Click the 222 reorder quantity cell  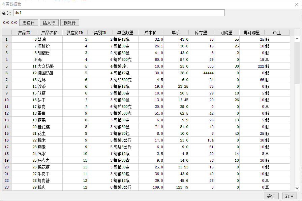(x=252, y=66)
